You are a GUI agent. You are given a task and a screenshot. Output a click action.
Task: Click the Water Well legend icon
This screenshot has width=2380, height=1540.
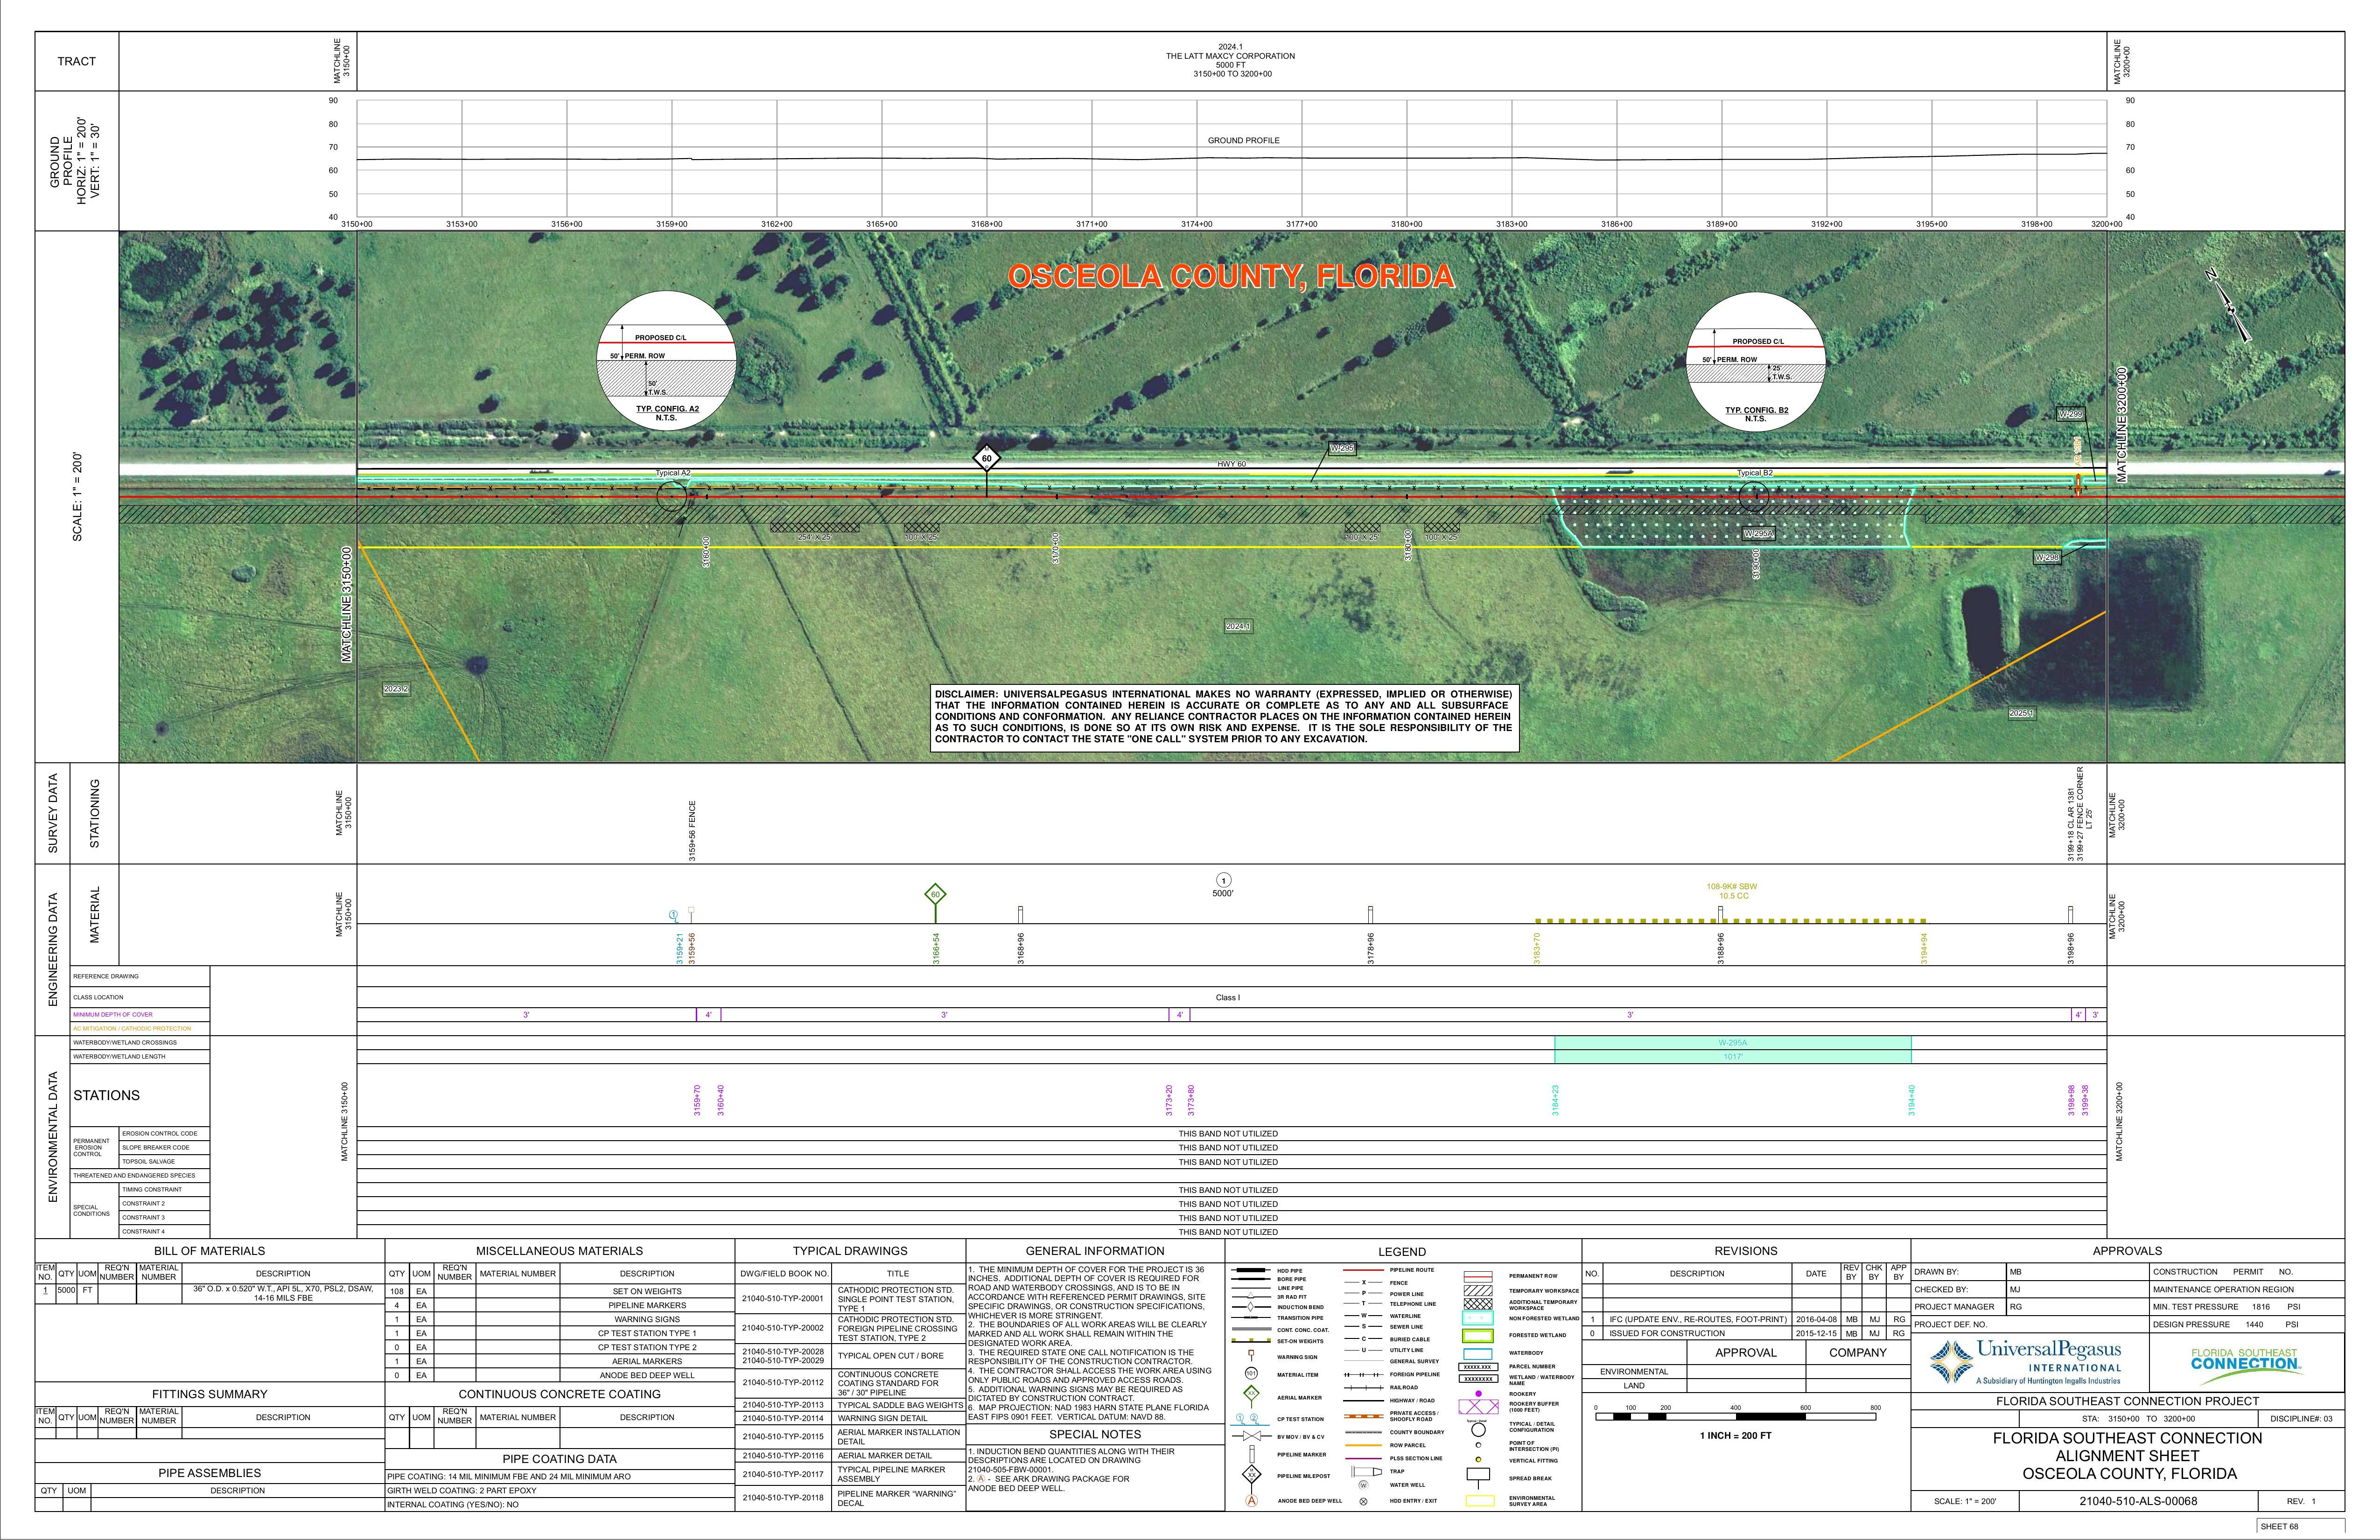(x=1363, y=1485)
